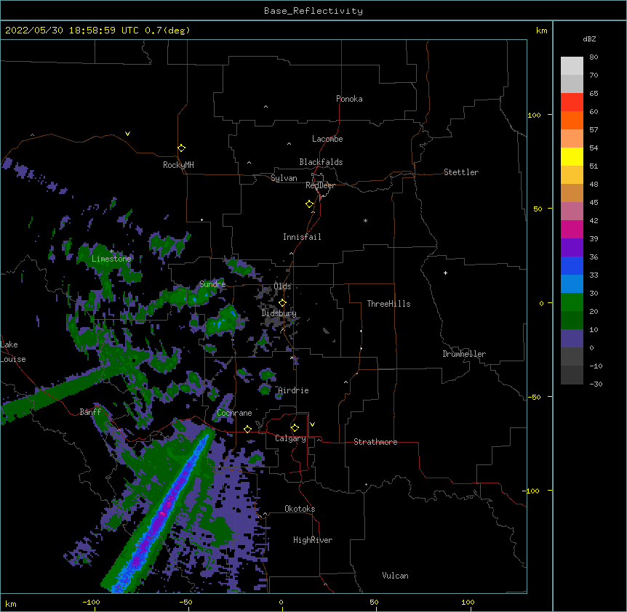
Task: Click the intense purple reflectivity core southwest of Calgary
Action: 163,514
